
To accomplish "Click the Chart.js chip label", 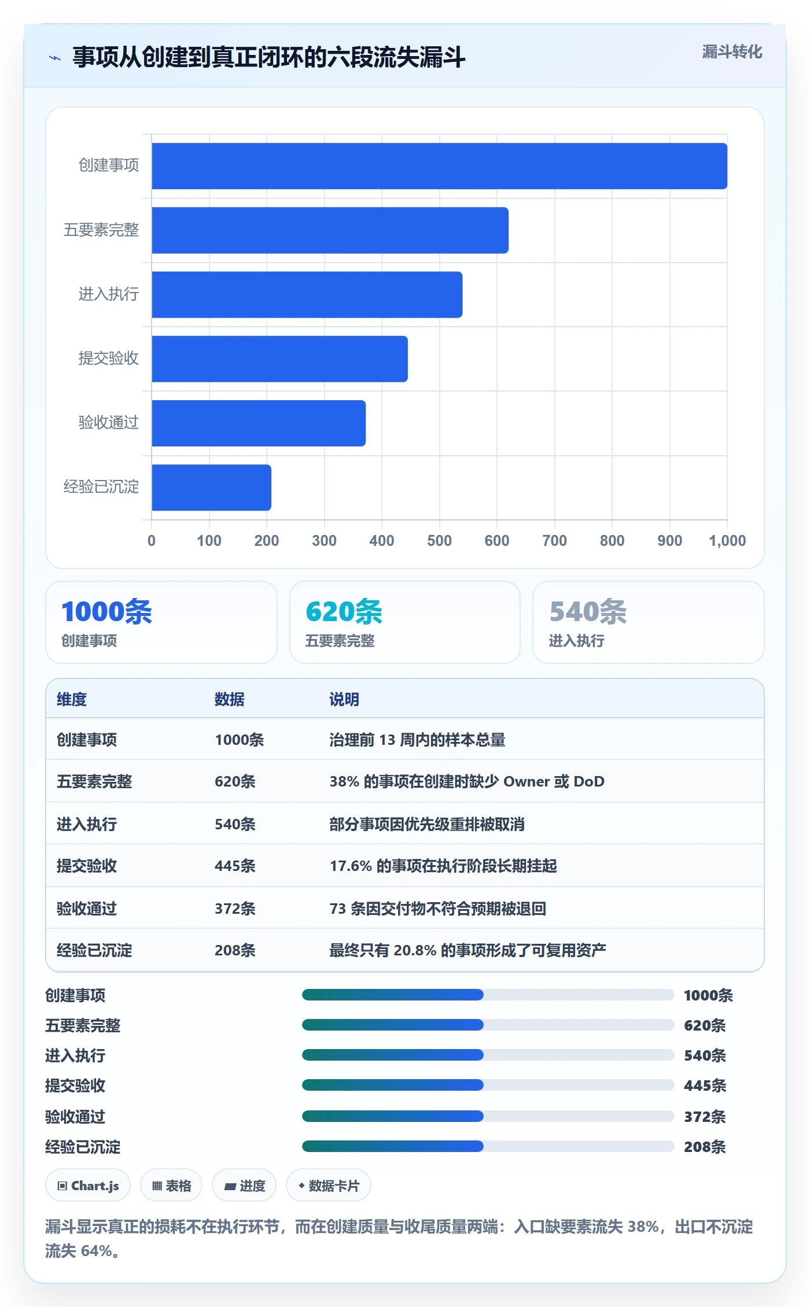I will 95,1186.
